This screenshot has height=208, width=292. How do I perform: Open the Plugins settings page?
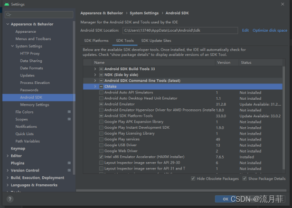(x=17, y=163)
